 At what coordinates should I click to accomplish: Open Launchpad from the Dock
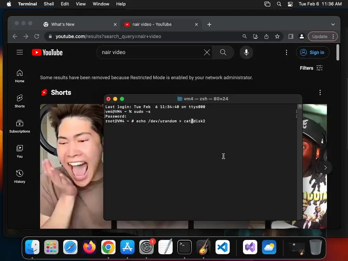coord(51,247)
